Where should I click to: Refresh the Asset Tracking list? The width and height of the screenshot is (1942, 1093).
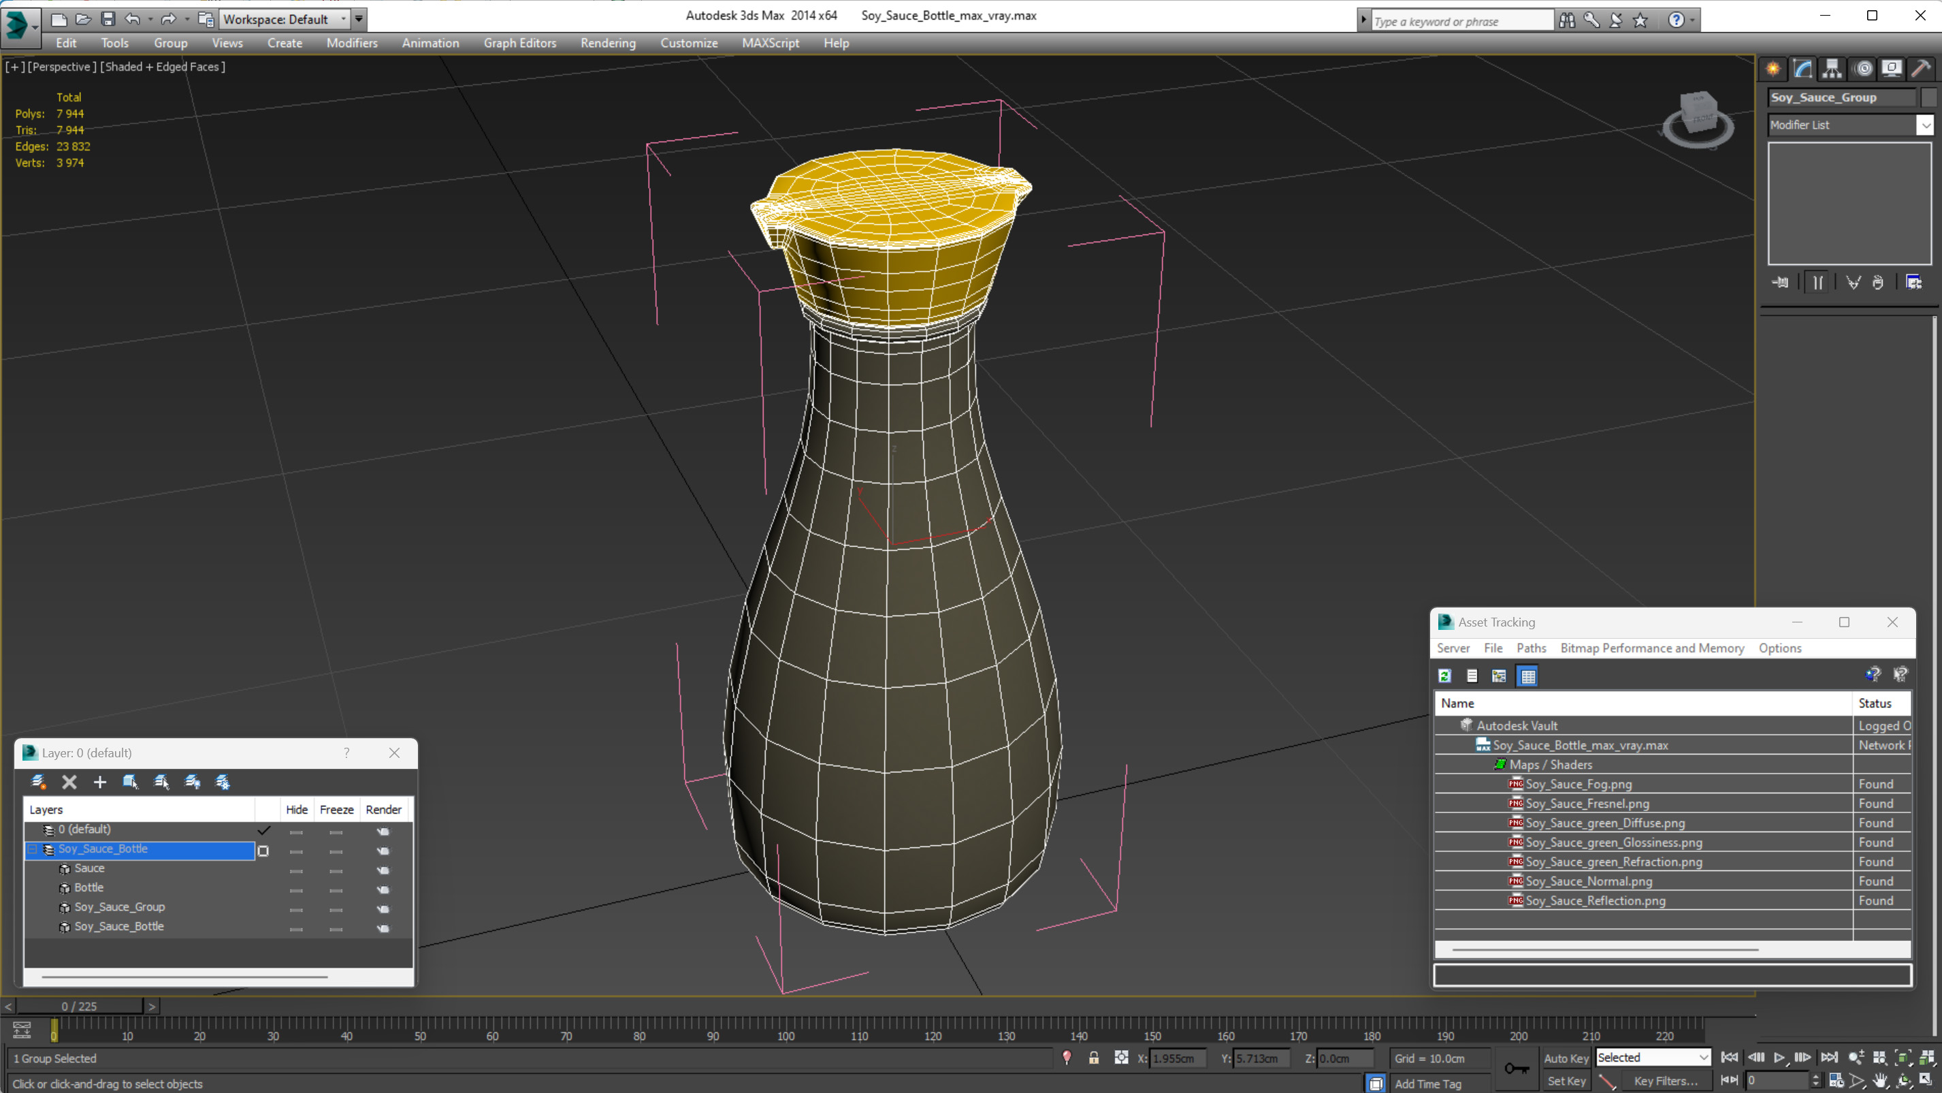pyautogui.click(x=1444, y=676)
